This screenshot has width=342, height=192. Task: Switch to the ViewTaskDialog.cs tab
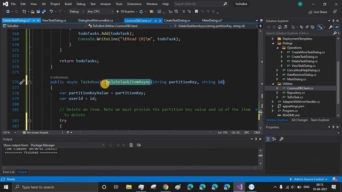pos(55,20)
